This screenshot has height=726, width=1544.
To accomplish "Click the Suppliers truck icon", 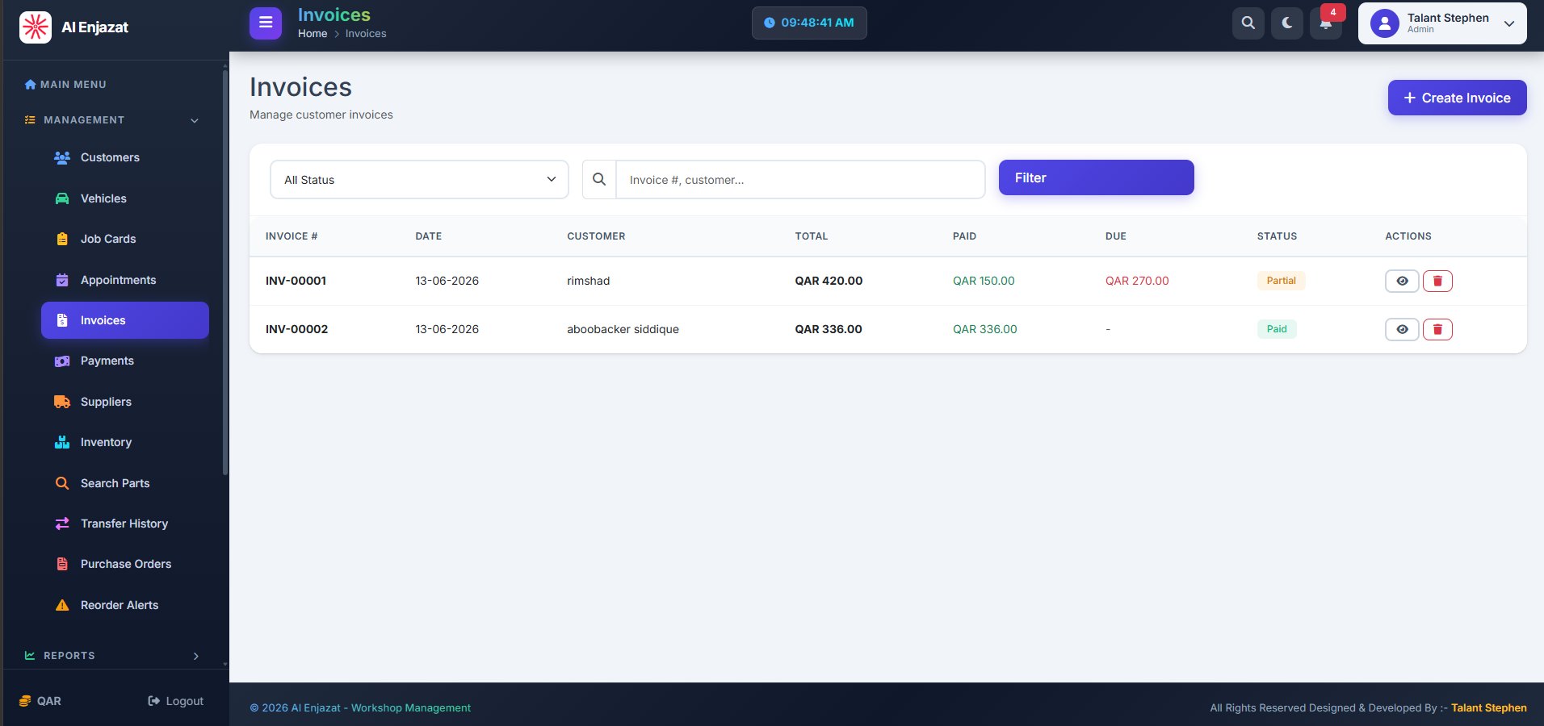I will (62, 402).
